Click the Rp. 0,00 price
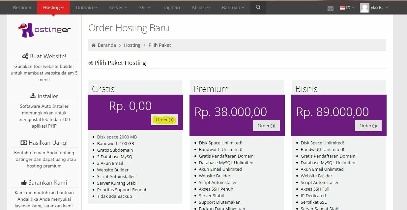The image size is (407, 210). point(130,106)
